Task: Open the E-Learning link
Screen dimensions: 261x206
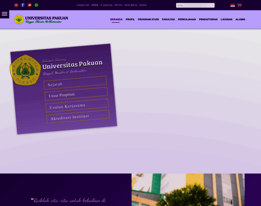Action: [106, 5]
